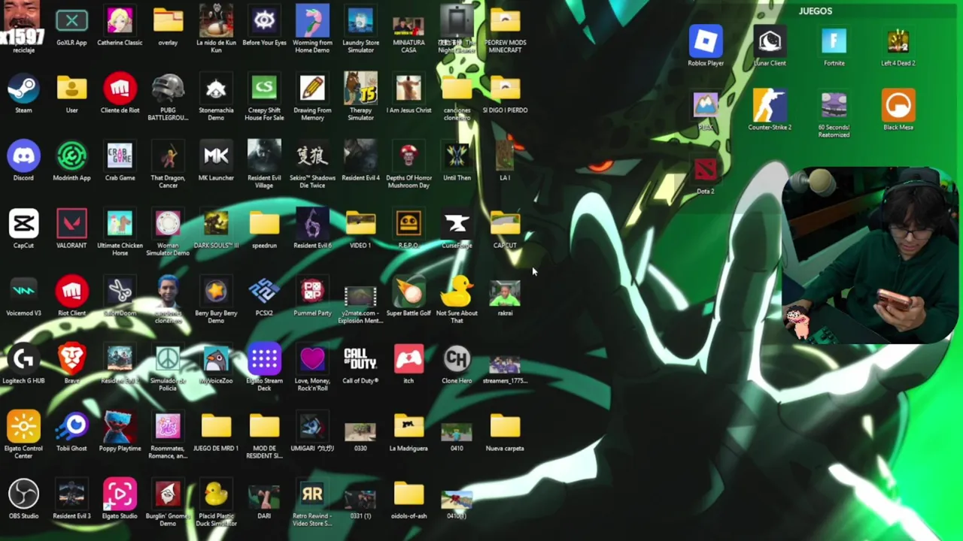Open Therapy Simulator icon
Viewport: 963px width, 541px height.
(x=360, y=89)
